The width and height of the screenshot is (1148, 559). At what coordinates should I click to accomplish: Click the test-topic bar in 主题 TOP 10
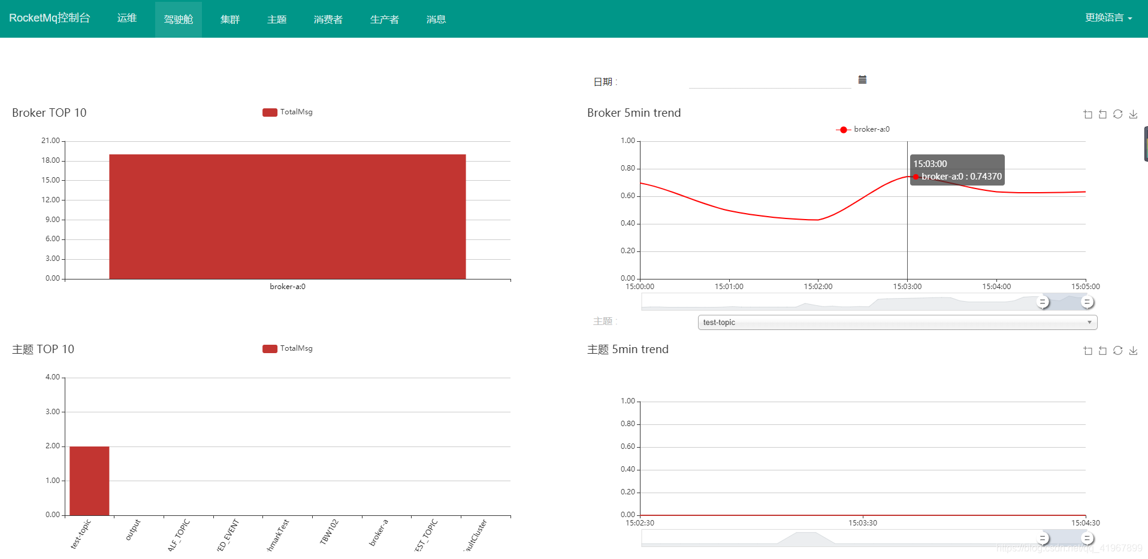coord(89,481)
